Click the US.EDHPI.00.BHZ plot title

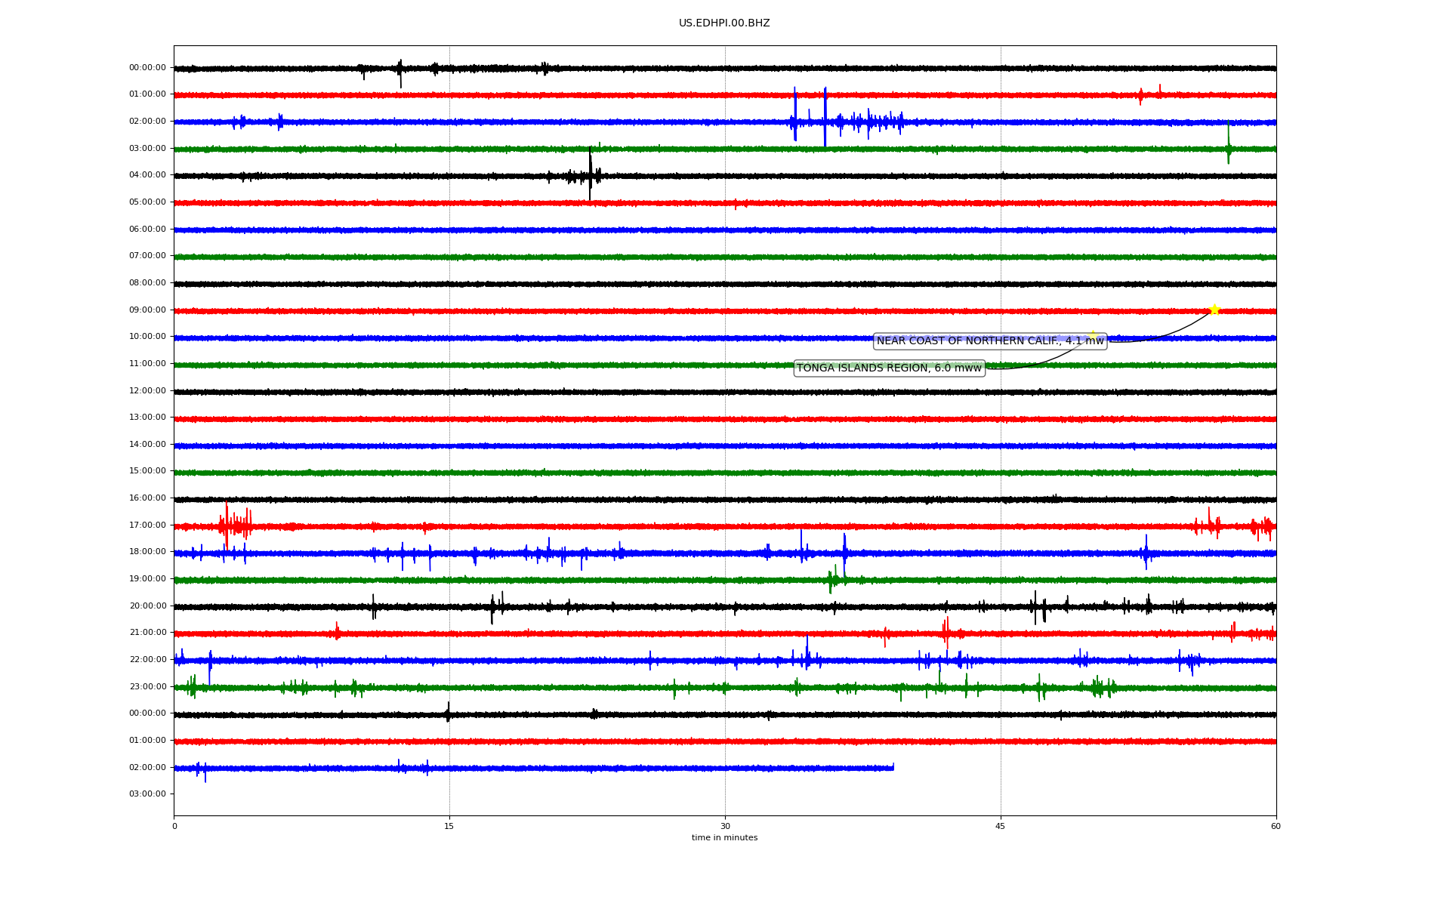pos(724,23)
